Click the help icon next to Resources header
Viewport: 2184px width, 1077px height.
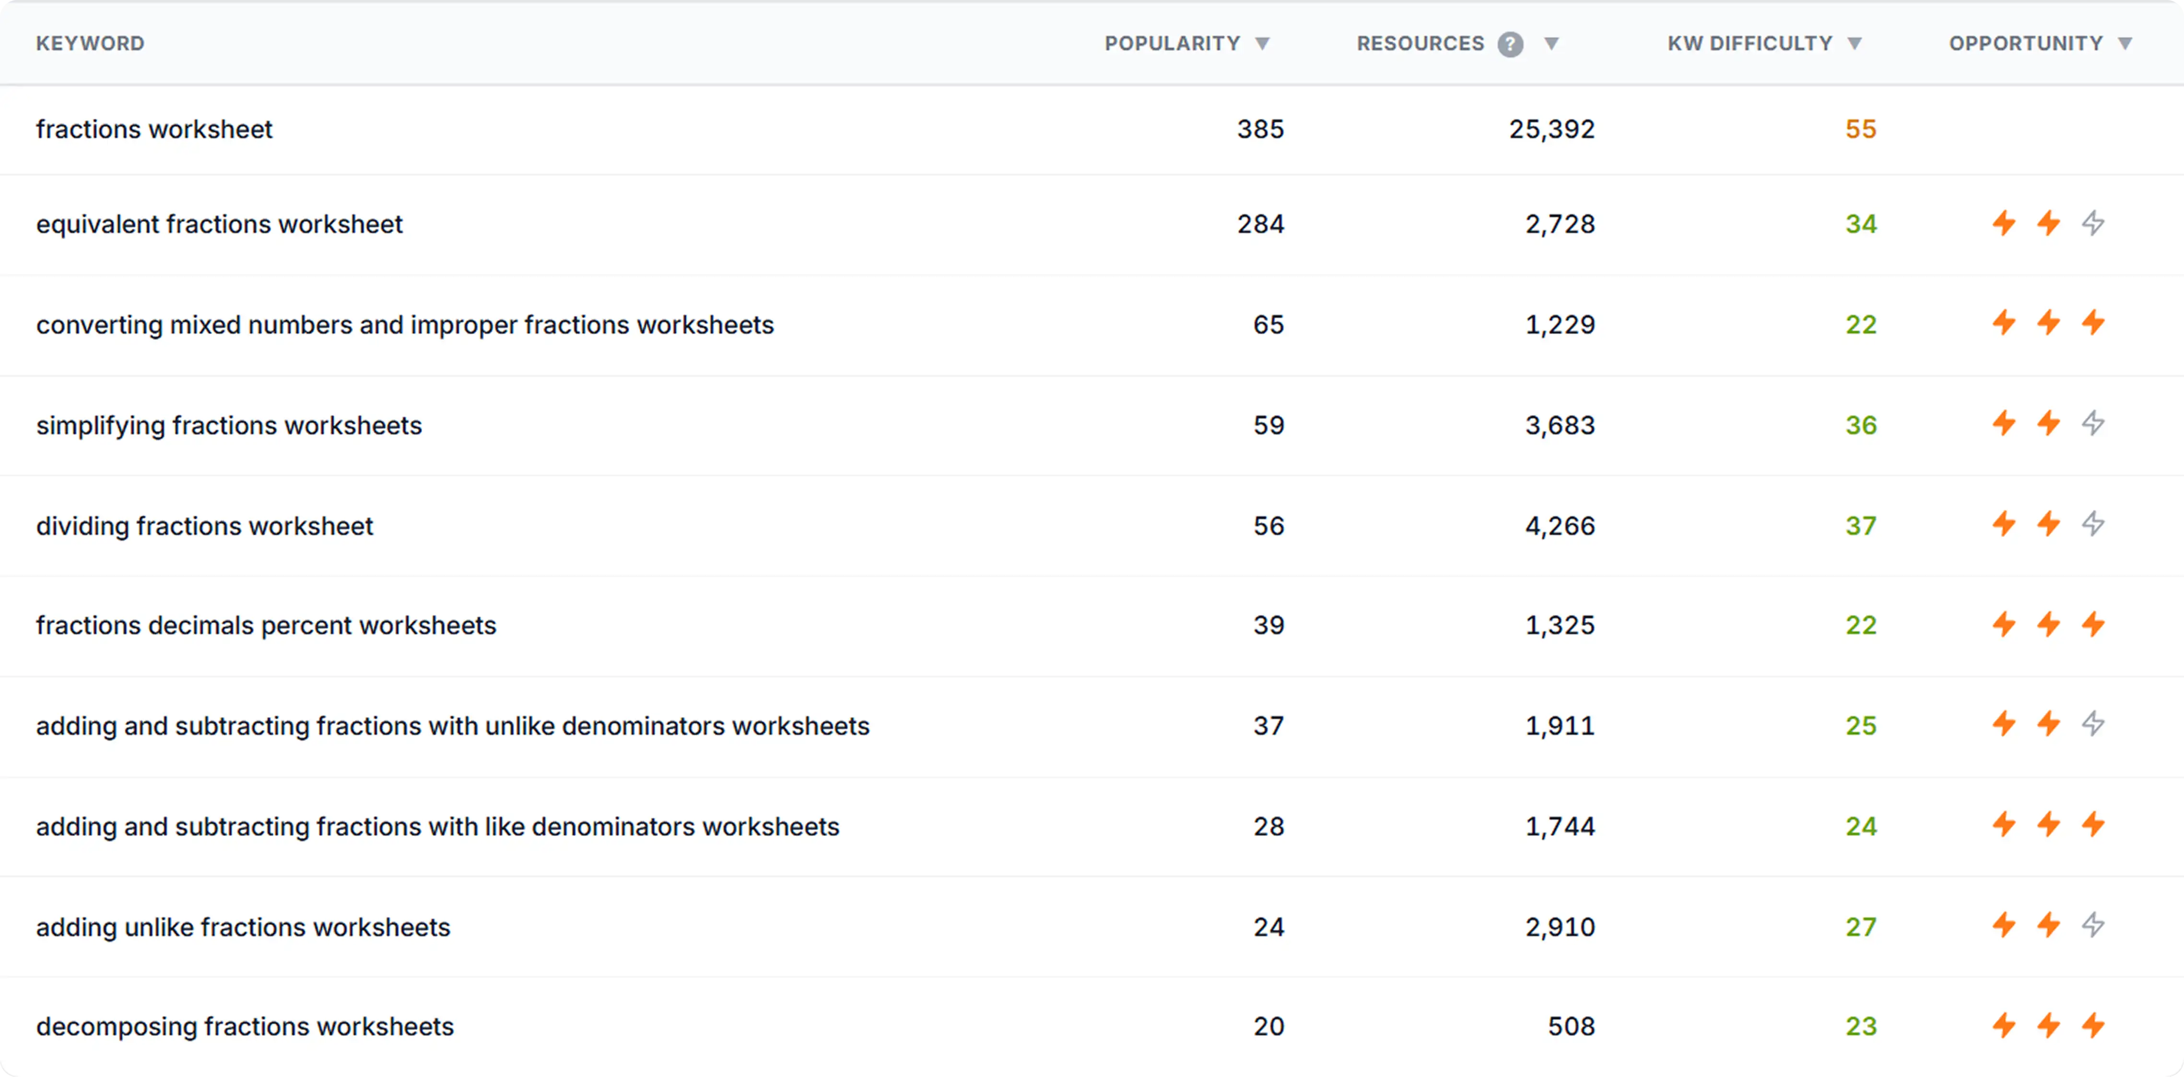click(1510, 44)
